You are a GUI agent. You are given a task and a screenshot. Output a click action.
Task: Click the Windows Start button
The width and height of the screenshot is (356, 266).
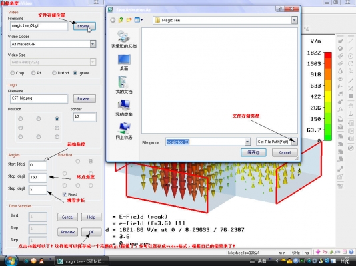click(x=11, y=261)
